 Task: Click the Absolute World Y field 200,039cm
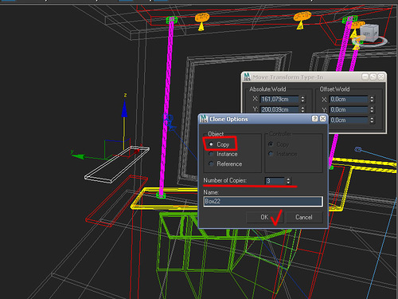tap(279, 109)
